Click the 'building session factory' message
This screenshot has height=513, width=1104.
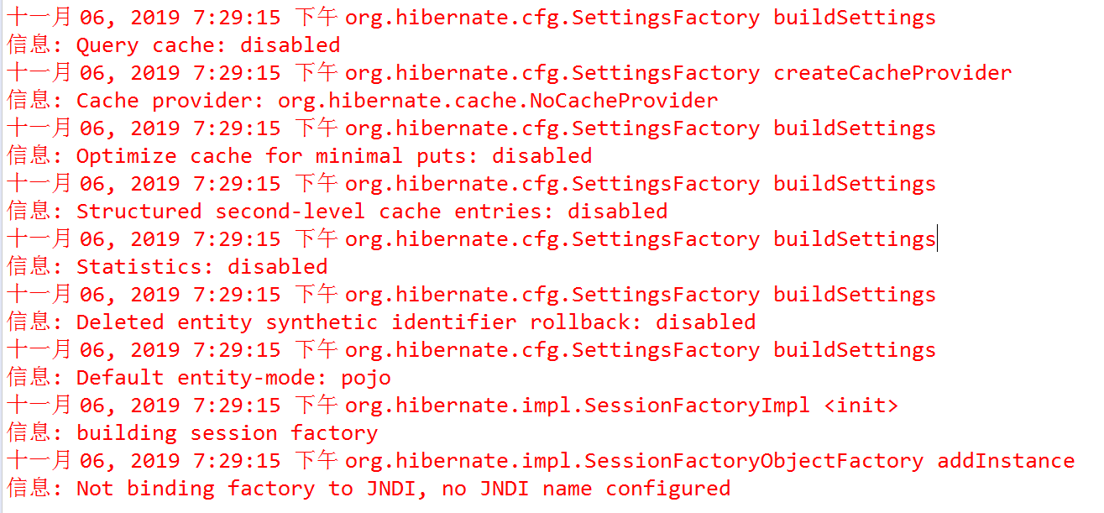pyautogui.click(x=227, y=433)
